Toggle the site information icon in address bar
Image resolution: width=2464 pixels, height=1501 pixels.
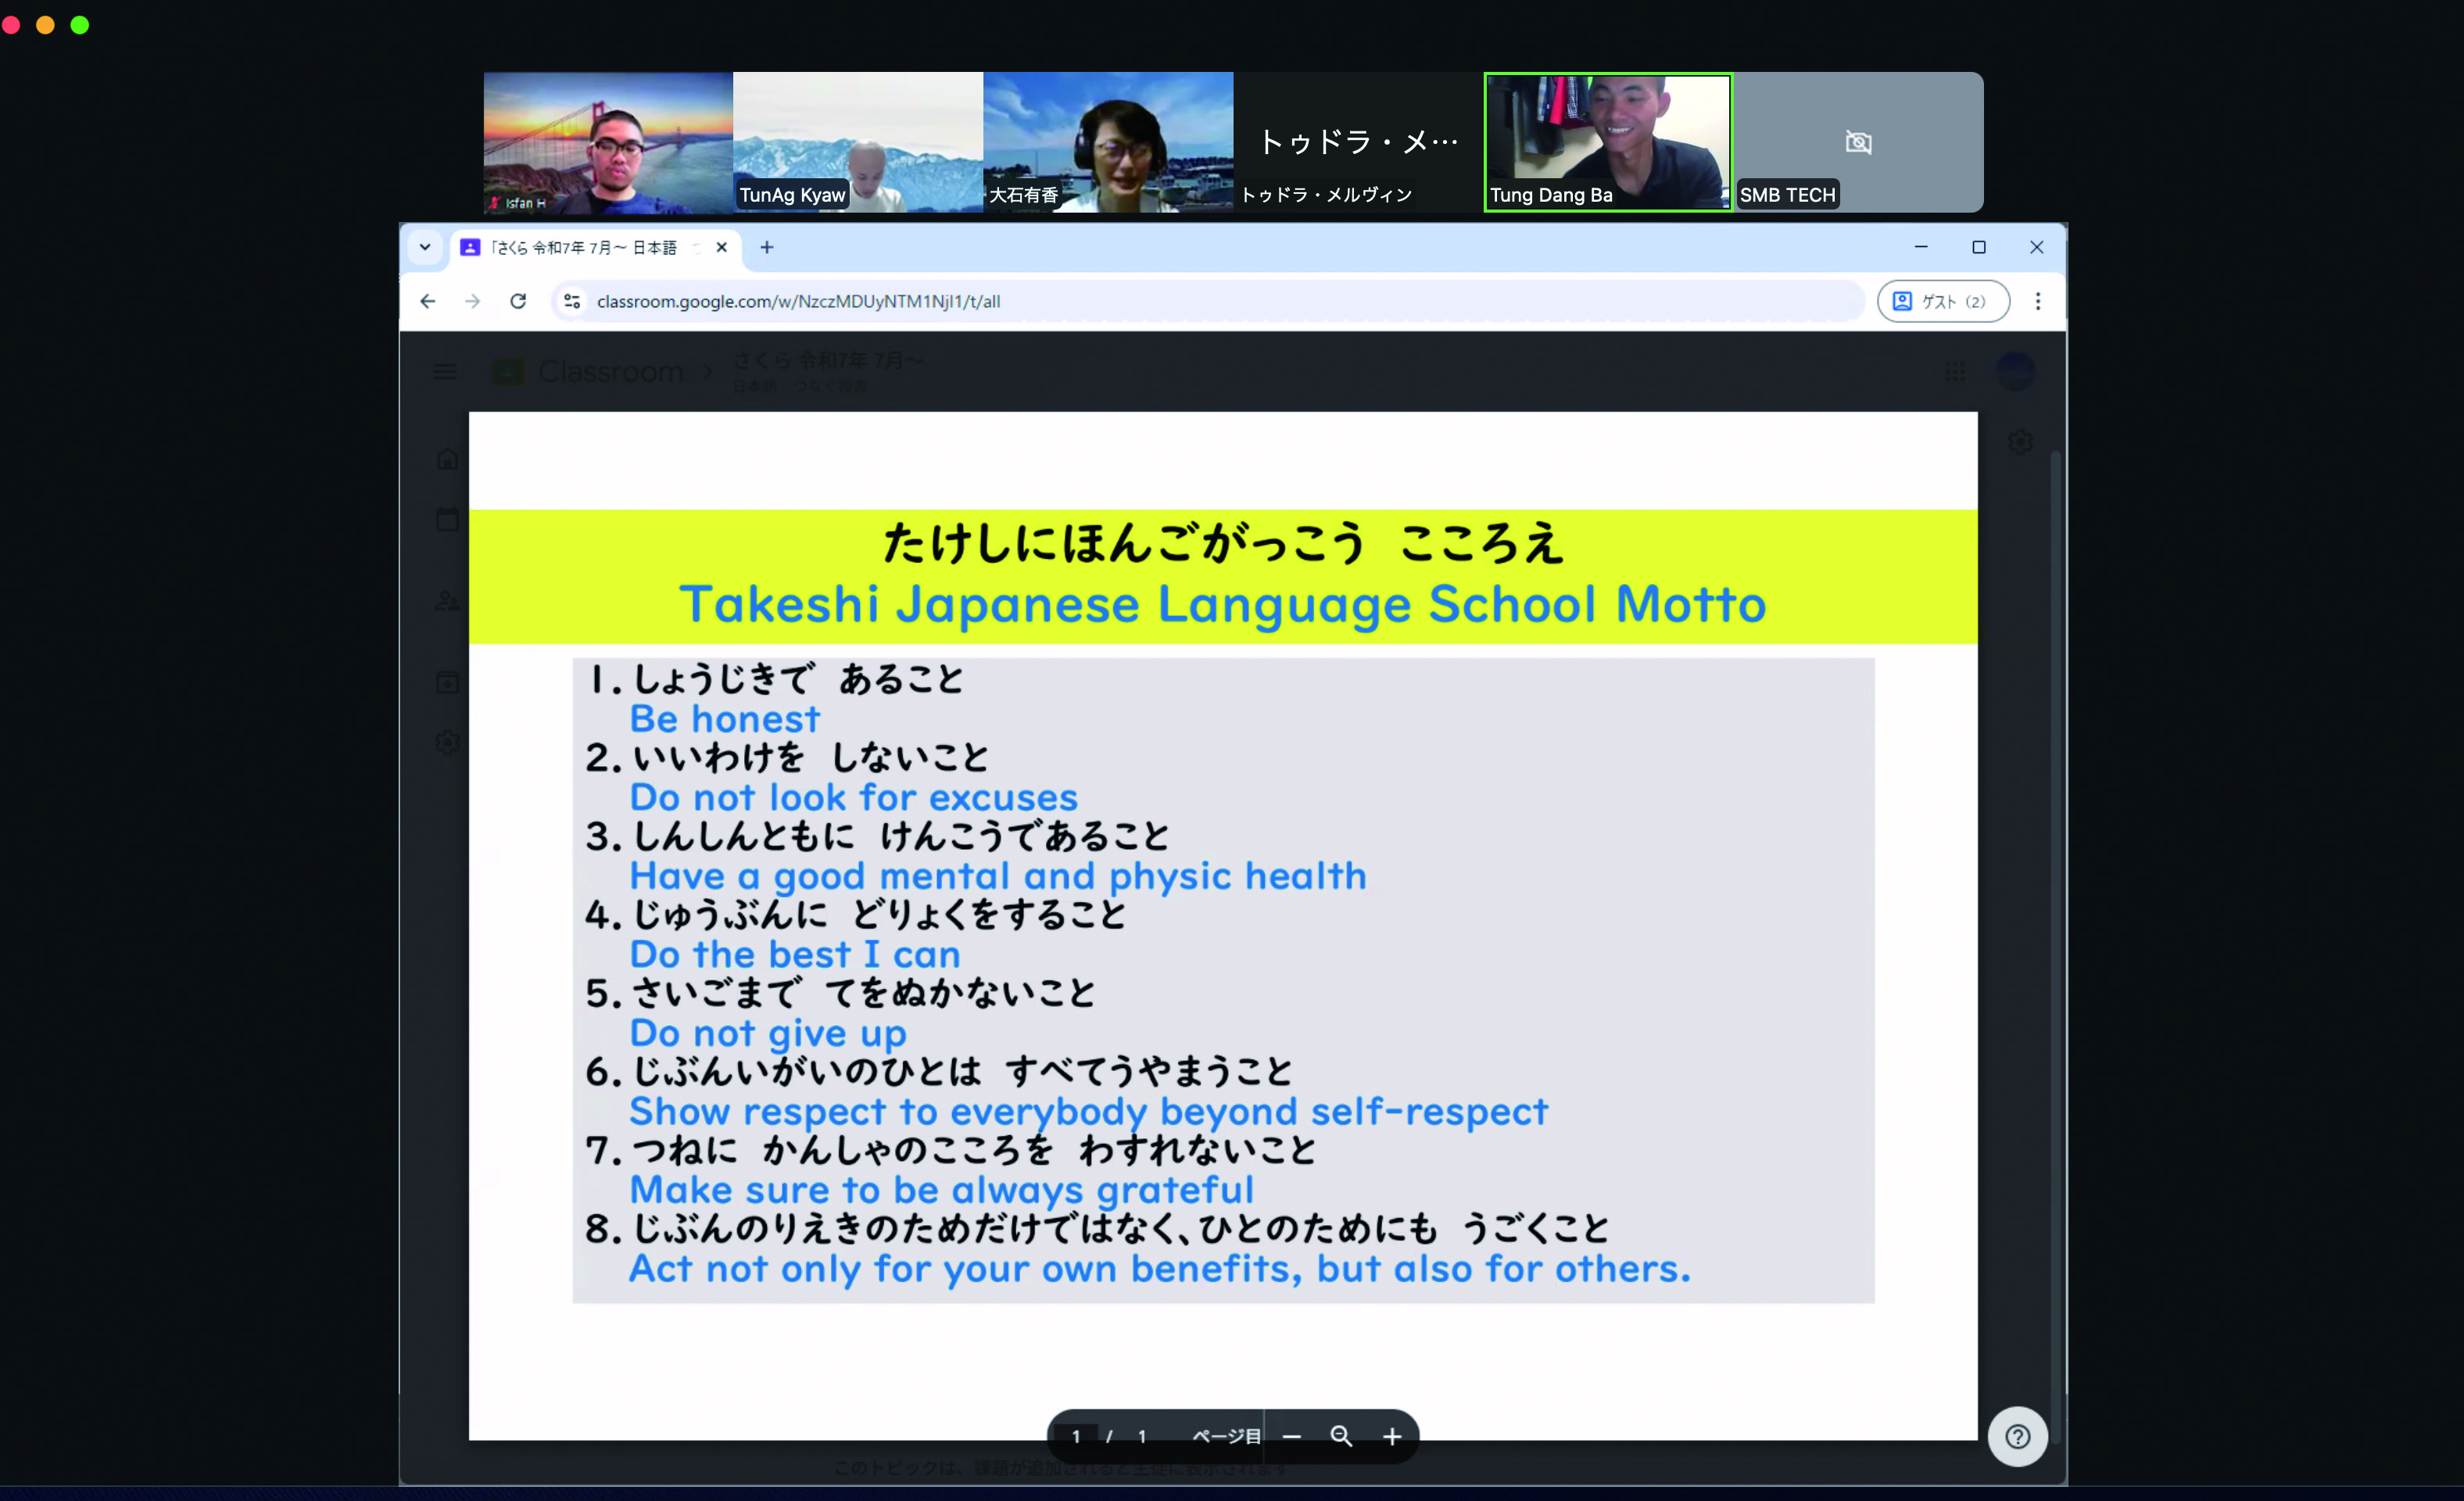tap(571, 301)
